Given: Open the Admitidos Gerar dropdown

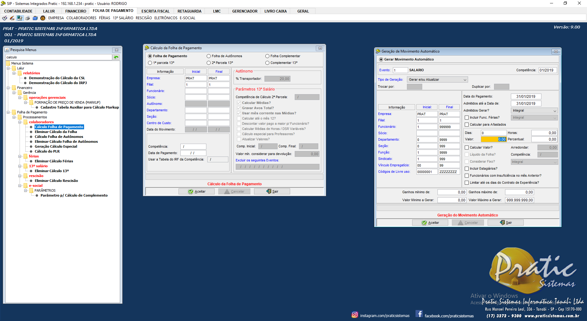Looking at the screenshot, I should coord(534,111).
